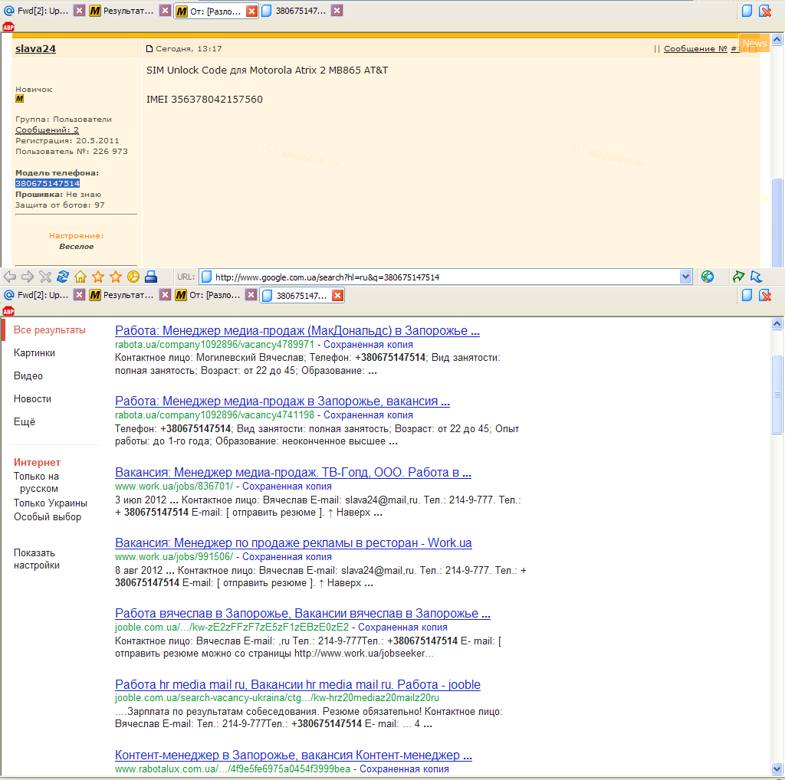Open result Контент-менеджер в Запорожье
Viewport: 785px width, 780px height.
pyautogui.click(x=294, y=755)
